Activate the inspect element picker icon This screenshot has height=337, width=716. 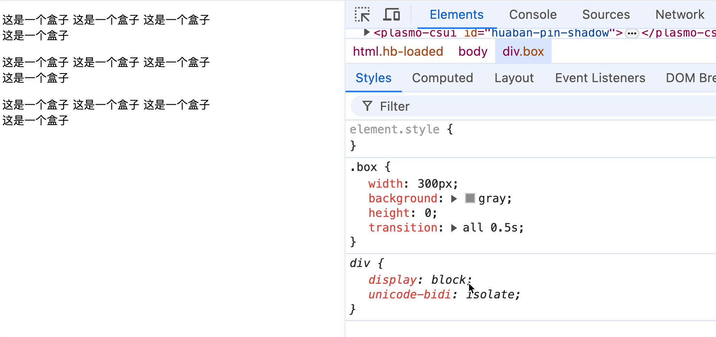tap(362, 15)
